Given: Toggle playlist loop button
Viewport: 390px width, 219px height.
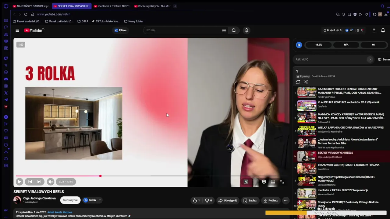Looking at the screenshot, I should (x=298, y=82).
